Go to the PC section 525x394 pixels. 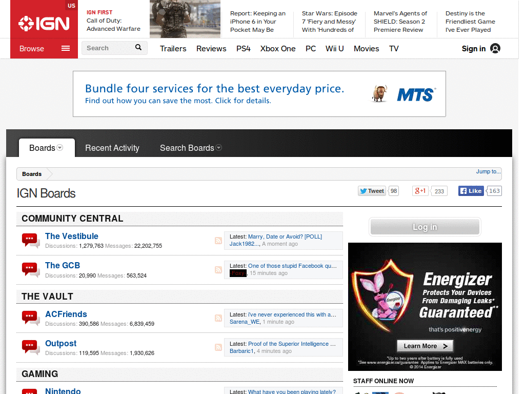click(311, 49)
